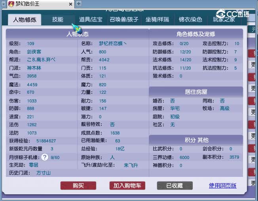The image size is (258, 201).
Task: Click the 居住房屋 section header
Action: [x=196, y=92]
